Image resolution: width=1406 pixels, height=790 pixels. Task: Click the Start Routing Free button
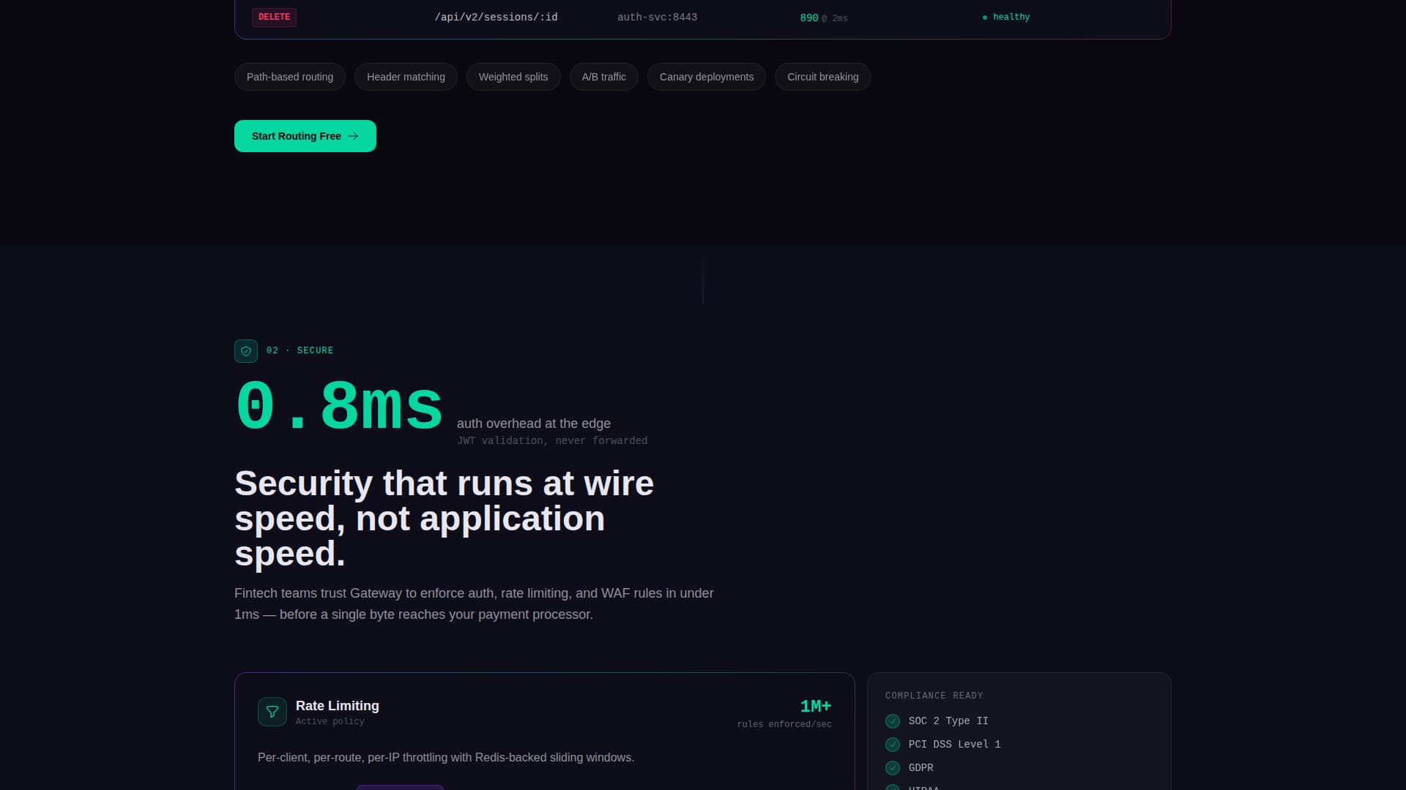point(305,136)
